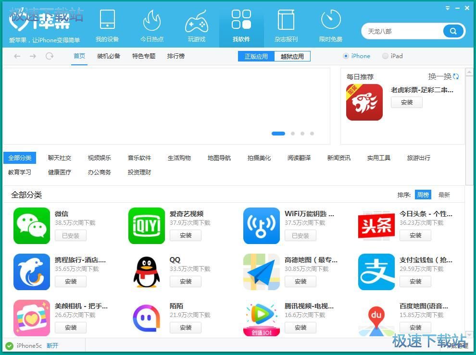
Task: Open the 今日热点 flame section
Action: (x=152, y=25)
